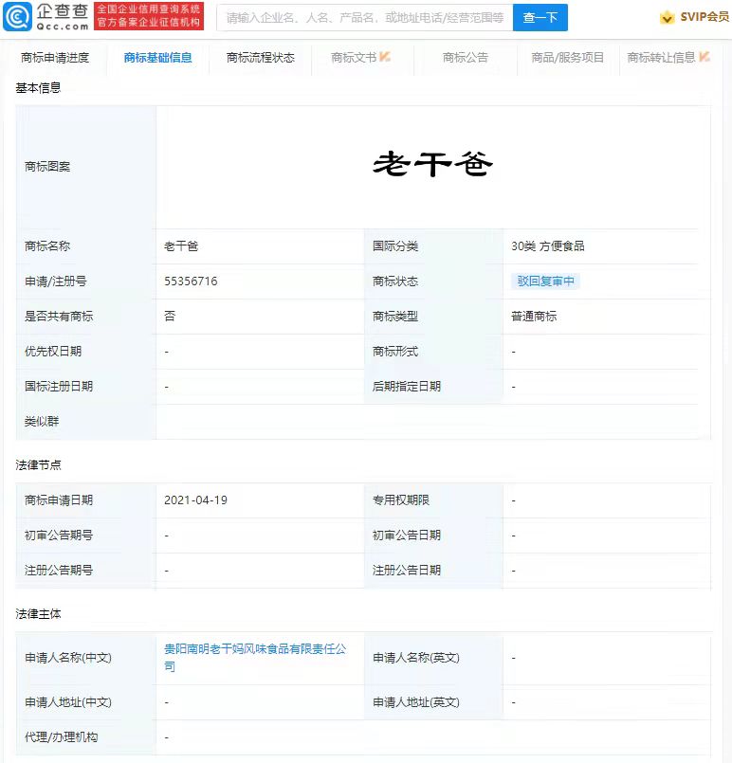Open the 商品/服务项目 tab
The image size is (732, 763).
click(568, 58)
